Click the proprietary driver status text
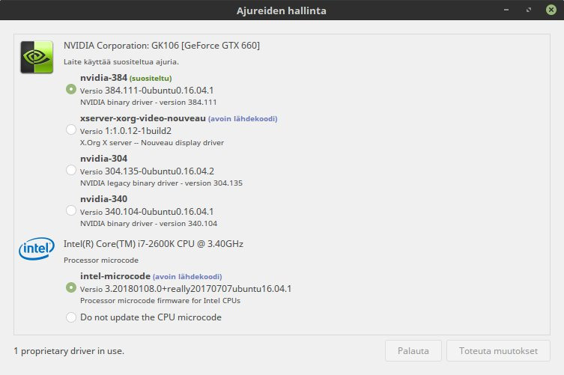 coord(69,350)
